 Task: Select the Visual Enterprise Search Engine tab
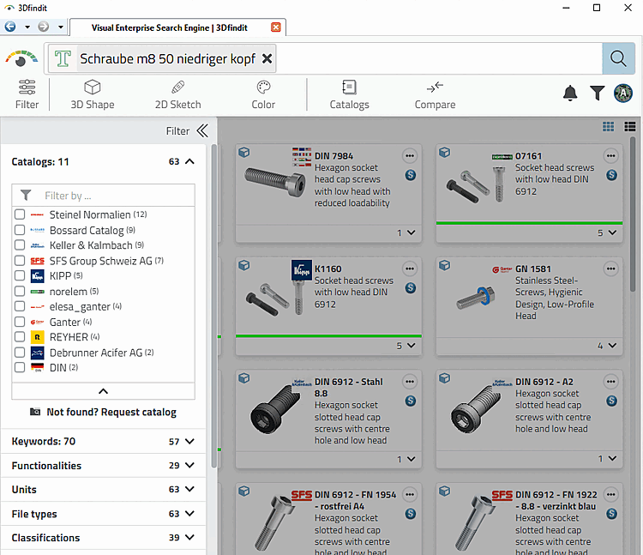[x=170, y=27]
